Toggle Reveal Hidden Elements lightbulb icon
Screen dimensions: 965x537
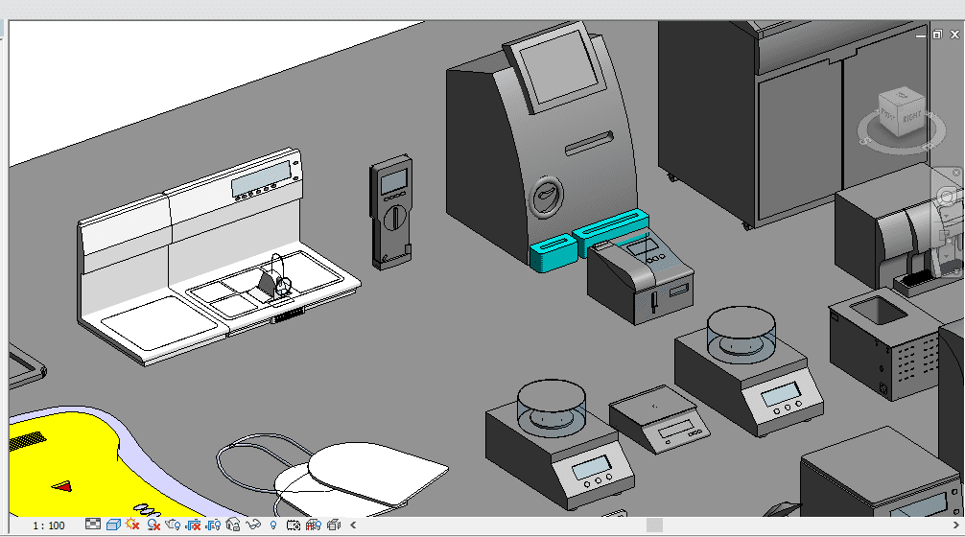[x=273, y=525]
